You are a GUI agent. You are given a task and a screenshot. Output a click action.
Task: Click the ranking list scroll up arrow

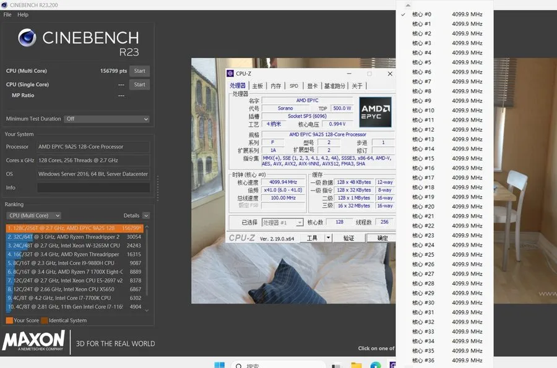coord(147,226)
